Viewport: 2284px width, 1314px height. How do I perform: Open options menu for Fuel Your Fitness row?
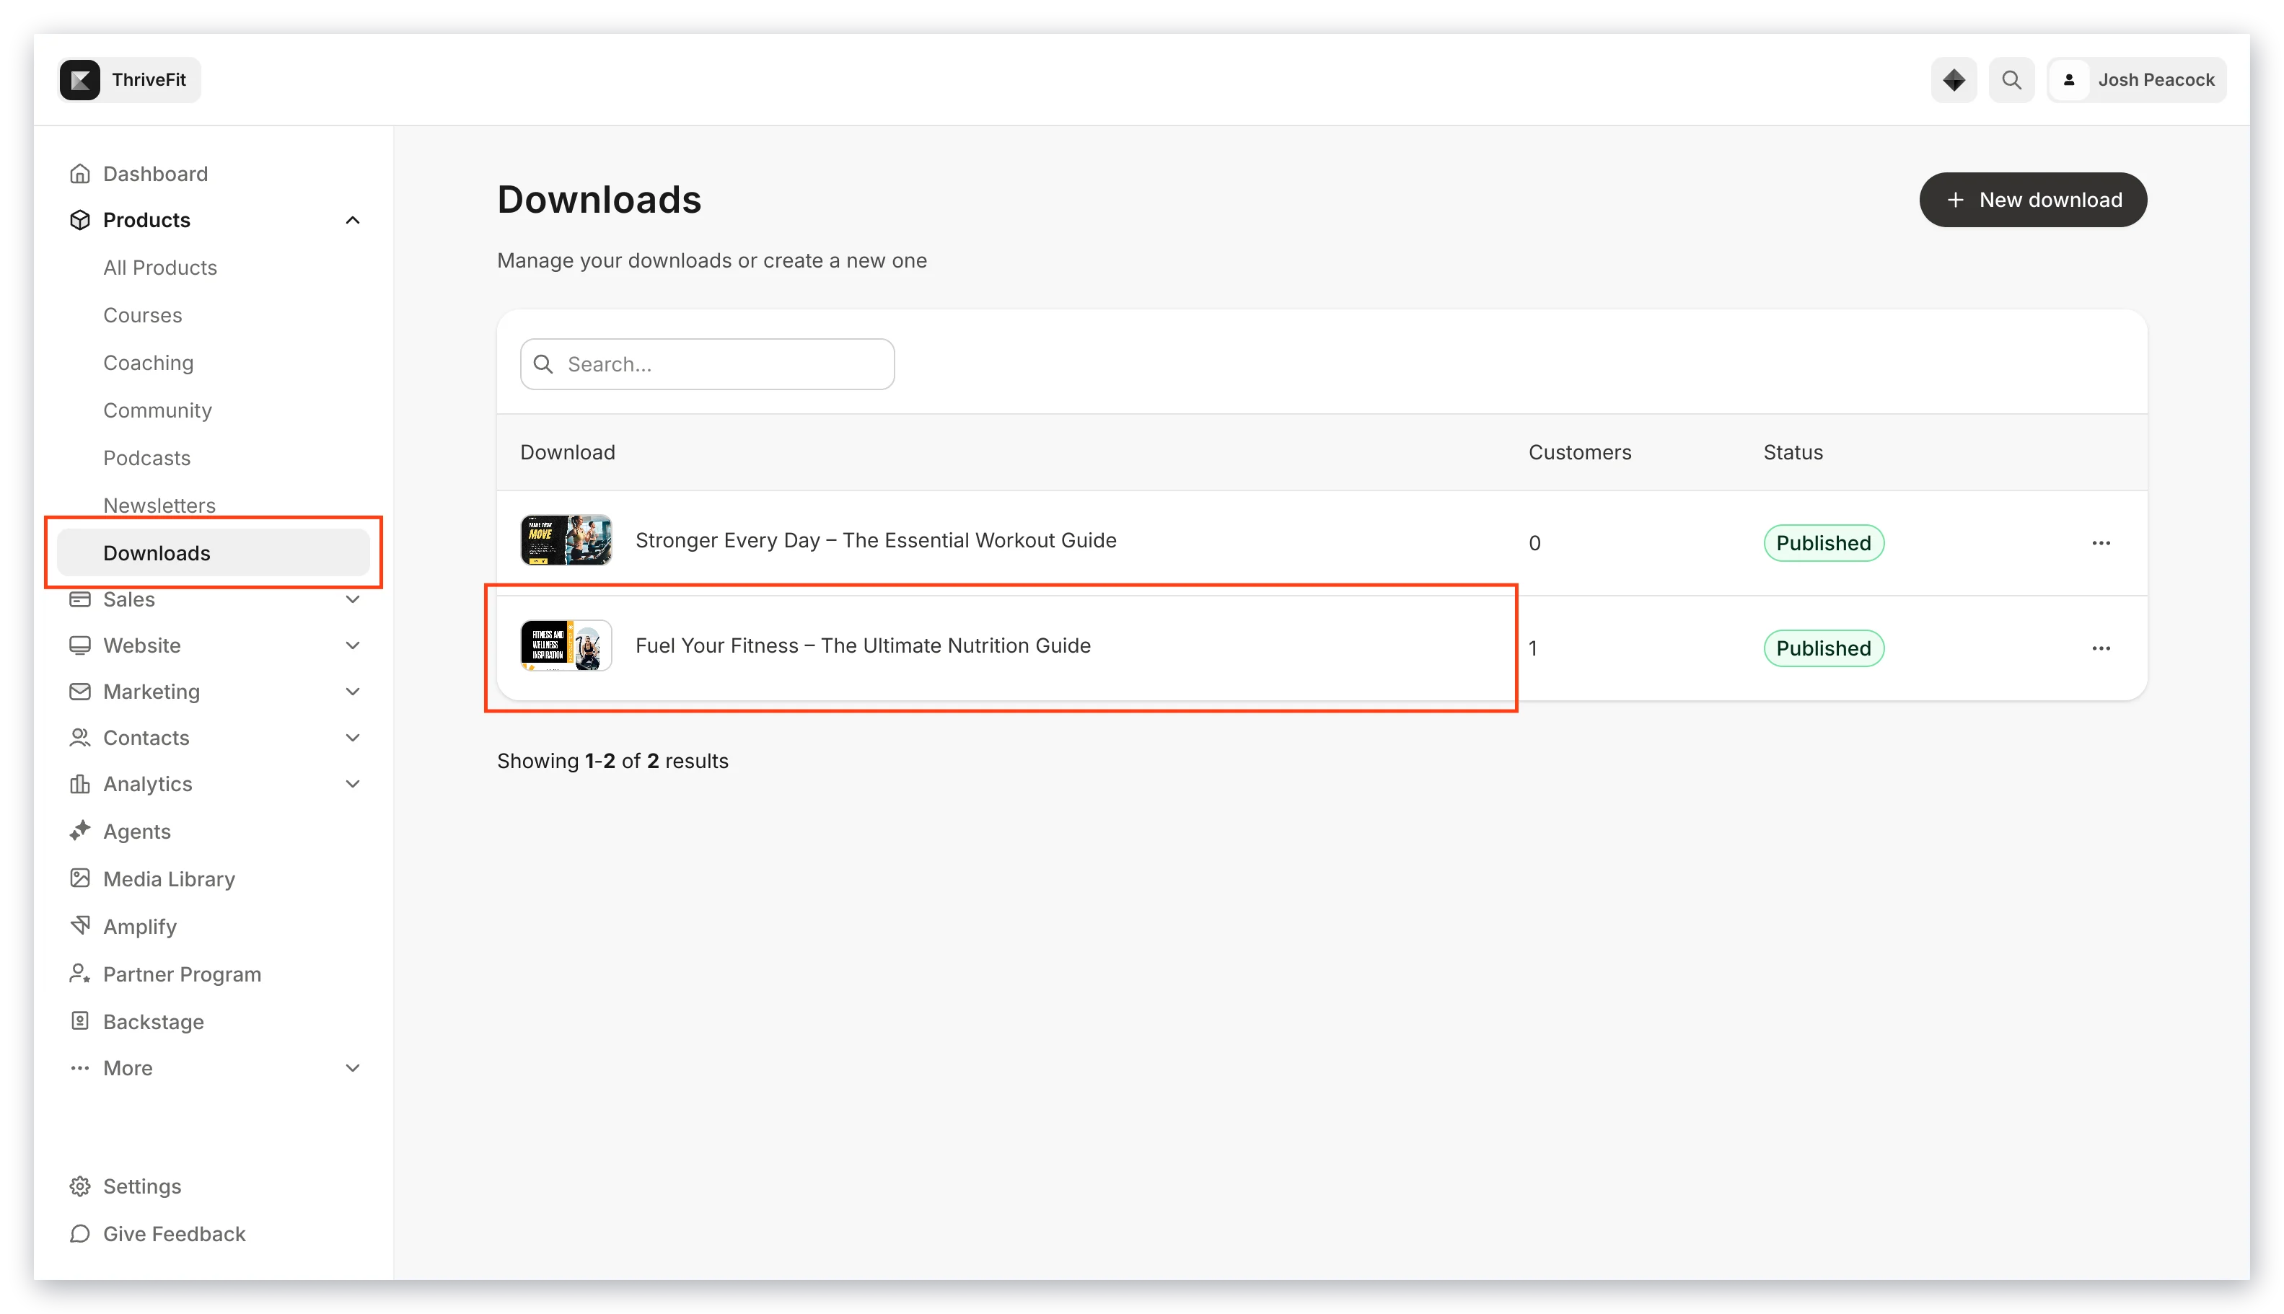click(2100, 648)
